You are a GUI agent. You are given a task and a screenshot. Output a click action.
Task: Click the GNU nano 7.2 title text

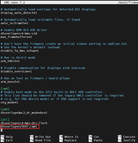[15, 3]
